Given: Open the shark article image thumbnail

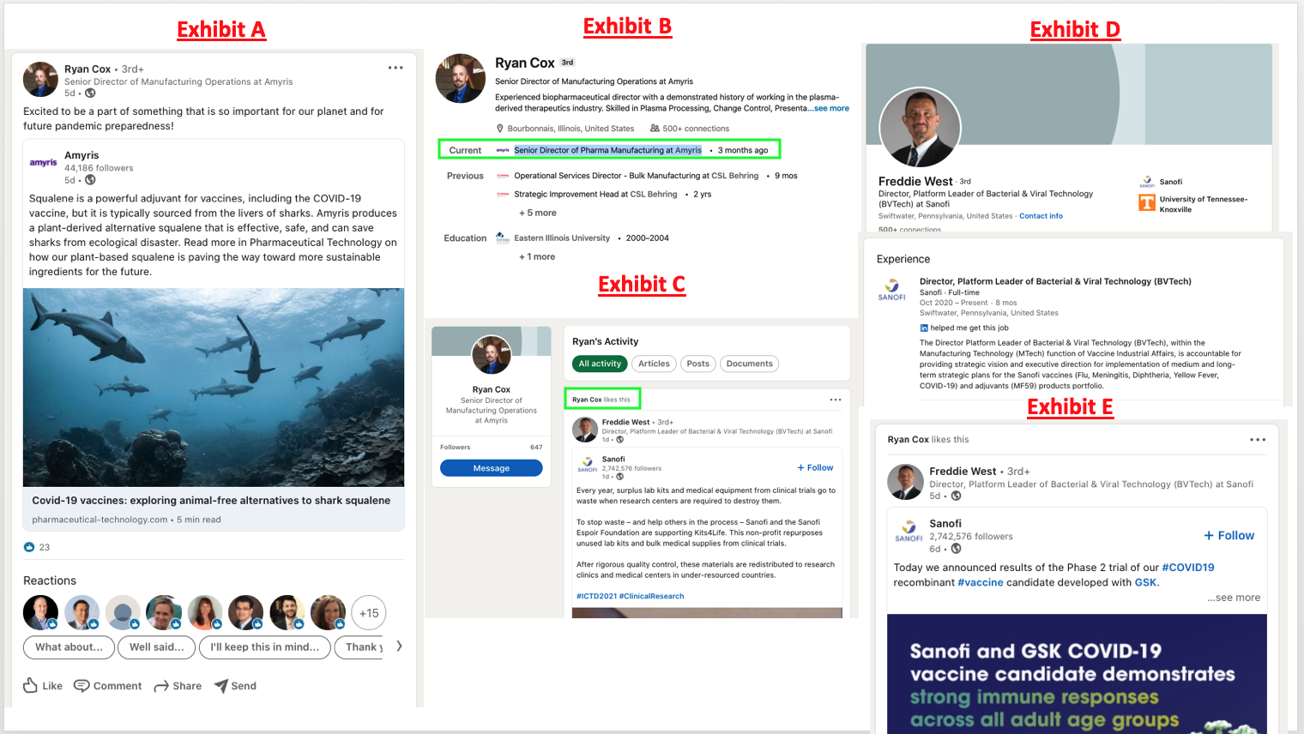Looking at the screenshot, I should point(214,388).
